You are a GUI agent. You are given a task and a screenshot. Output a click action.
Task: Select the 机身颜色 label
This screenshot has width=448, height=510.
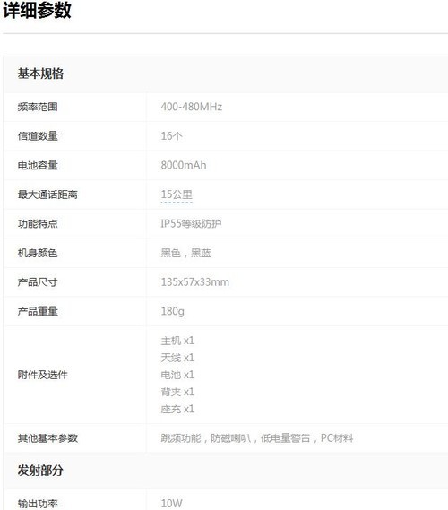click(x=38, y=253)
